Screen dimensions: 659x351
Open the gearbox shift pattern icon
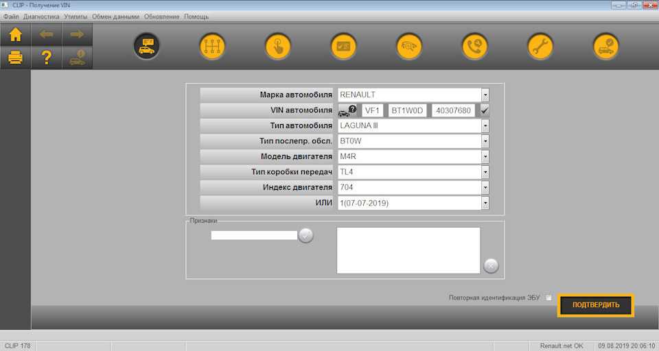pos(212,47)
